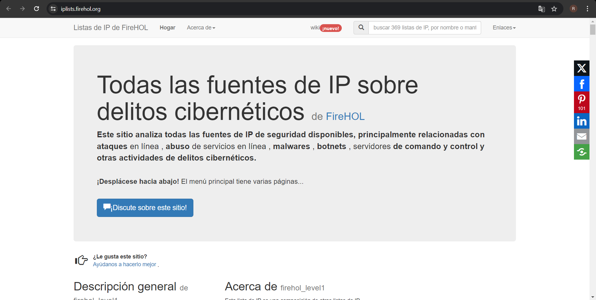The image size is (596, 300).
Task: Open the Chrome profile menu
Action: point(573,9)
